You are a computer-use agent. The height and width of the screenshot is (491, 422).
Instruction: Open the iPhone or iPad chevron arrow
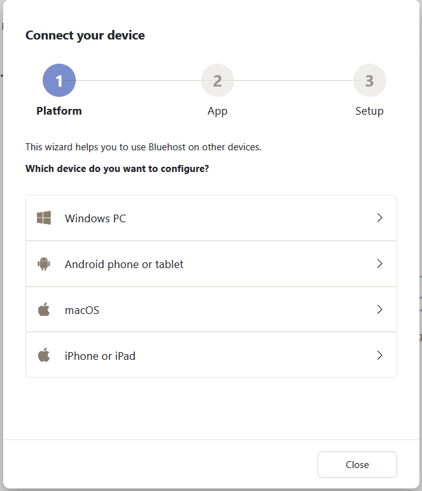379,355
